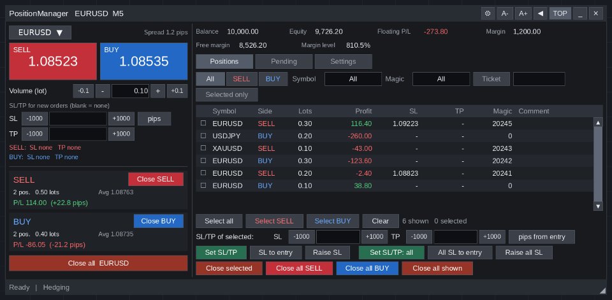Click the positions list scroll-down arrow

(598, 206)
